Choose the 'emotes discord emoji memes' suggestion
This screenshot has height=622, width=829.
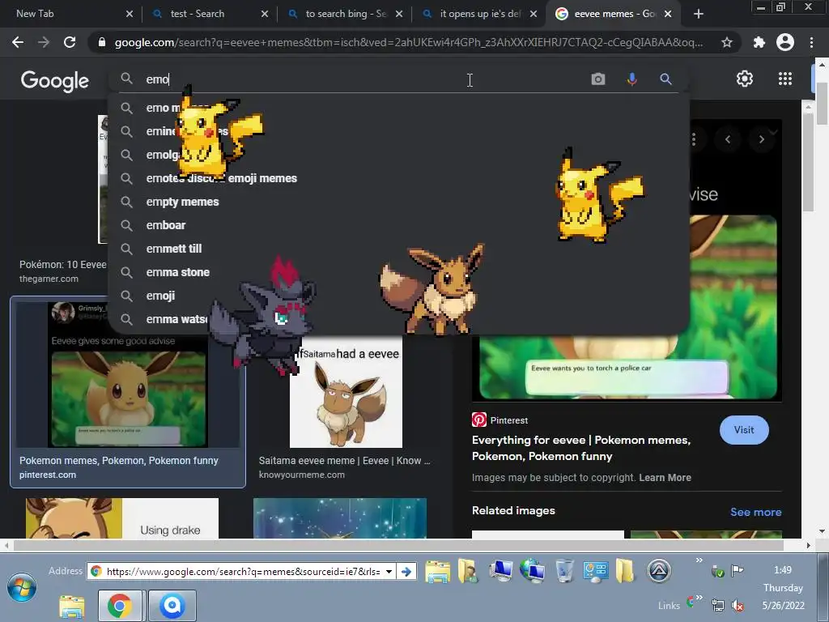[397, 178]
